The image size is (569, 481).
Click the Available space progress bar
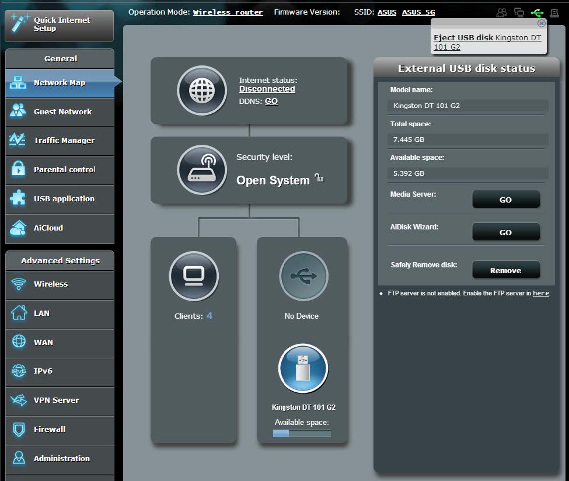point(302,434)
